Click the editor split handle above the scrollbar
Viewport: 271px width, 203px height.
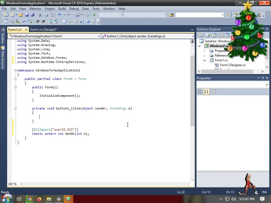(x=192, y=41)
